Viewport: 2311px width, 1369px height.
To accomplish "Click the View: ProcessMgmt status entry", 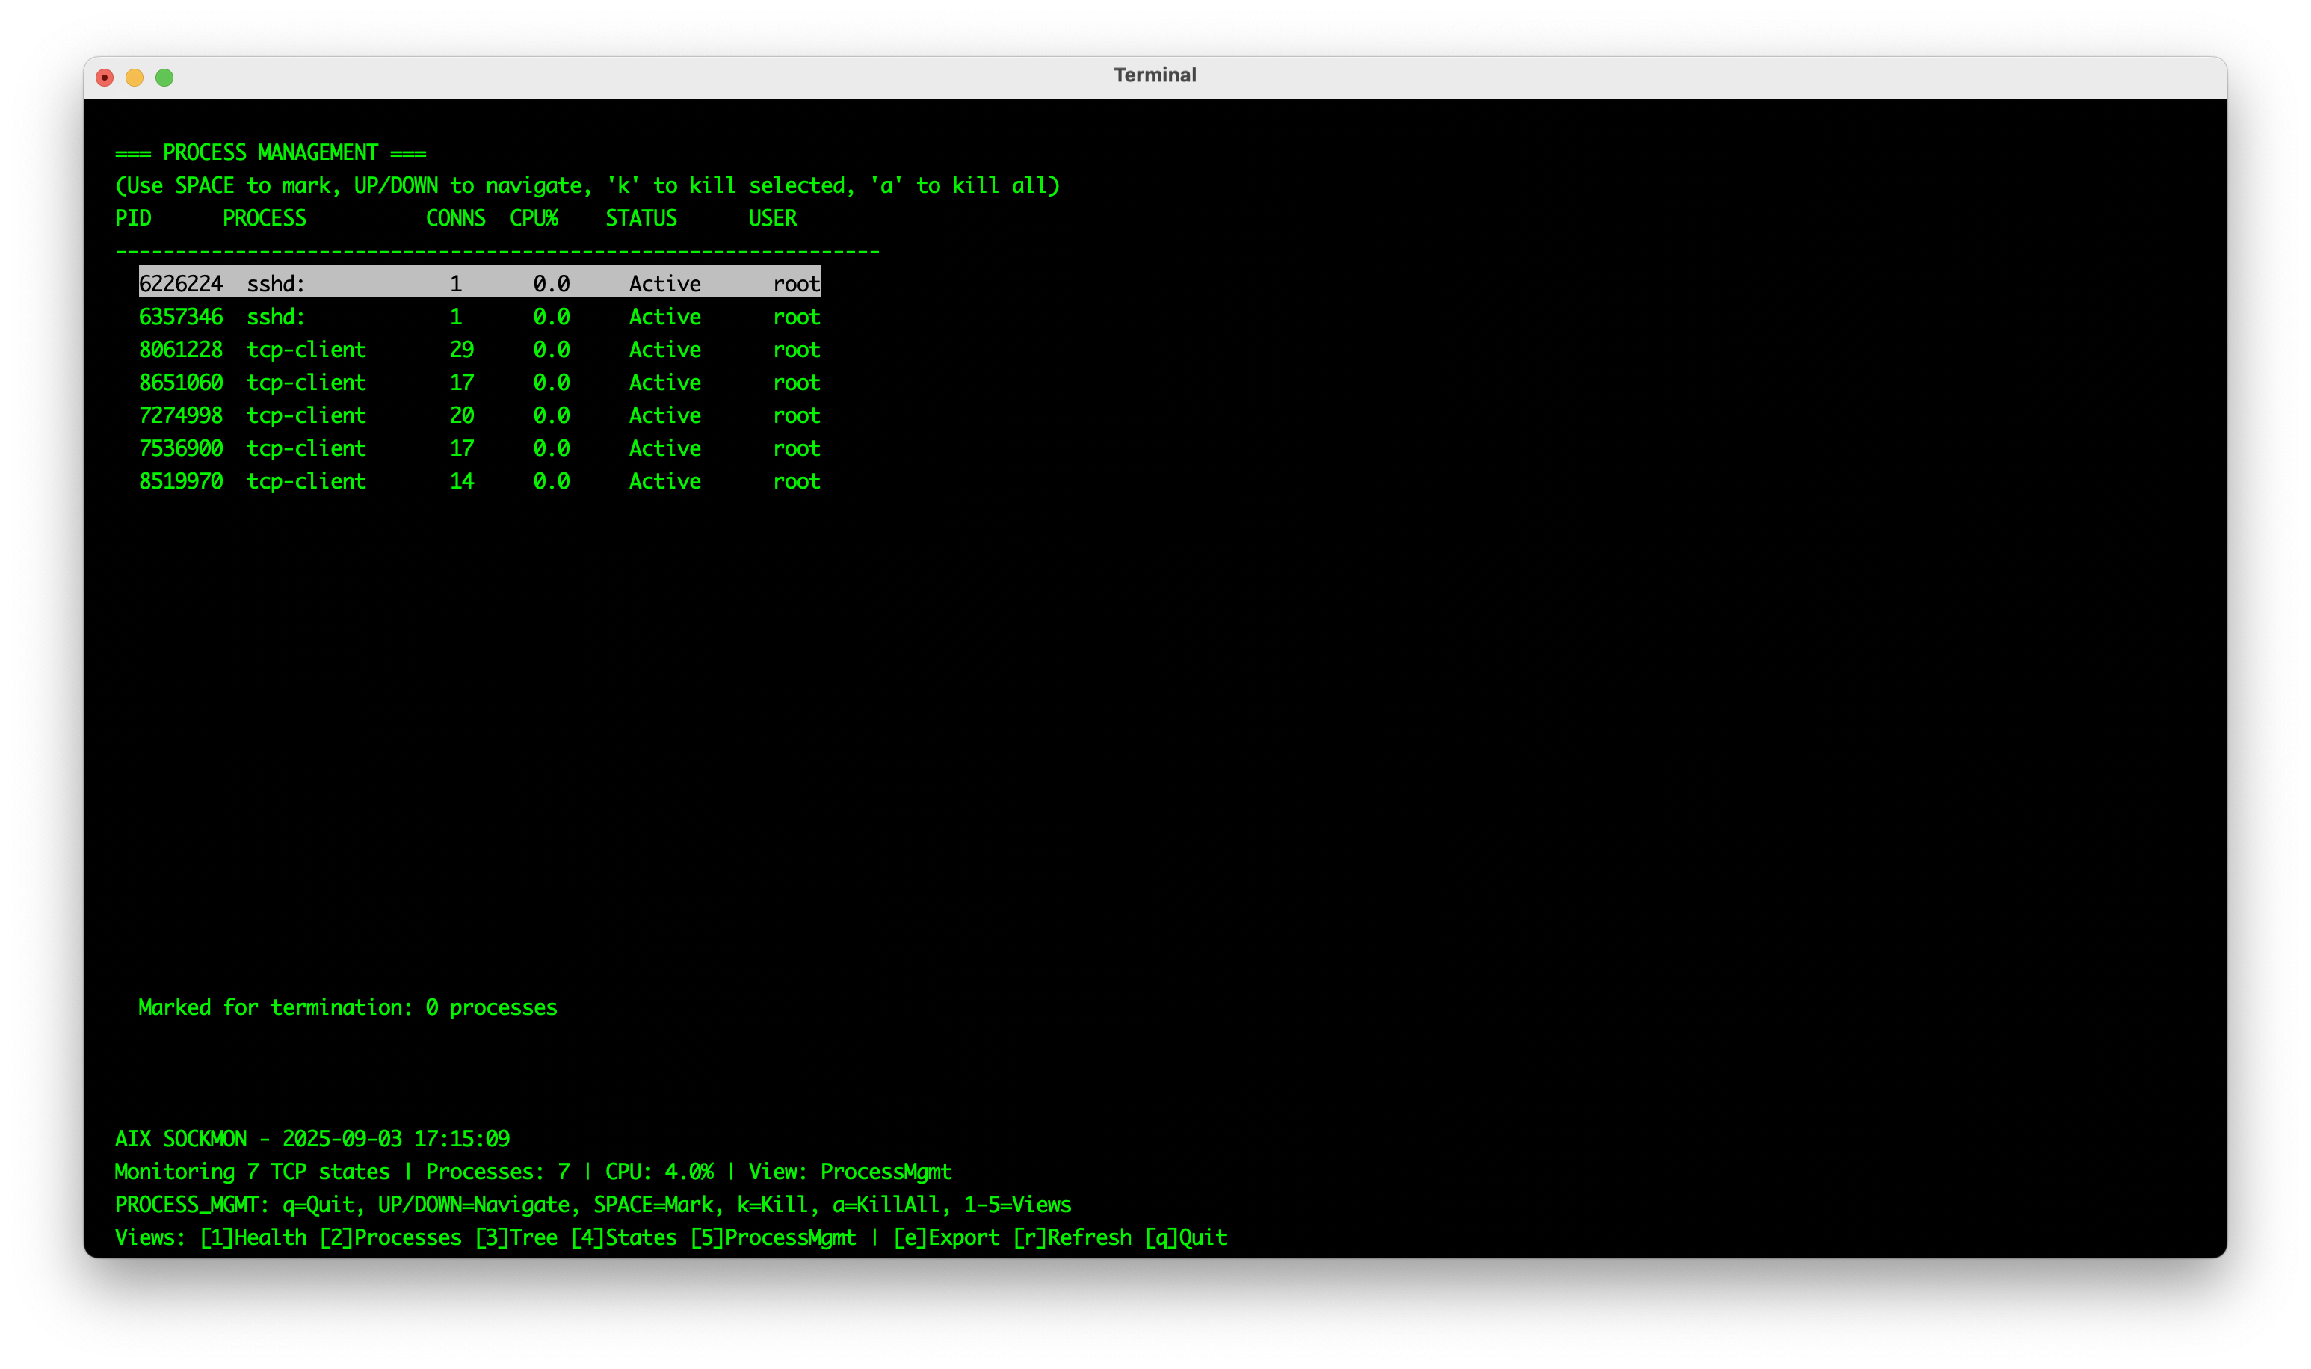I will pyautogui.click(x=850, y=1172).
